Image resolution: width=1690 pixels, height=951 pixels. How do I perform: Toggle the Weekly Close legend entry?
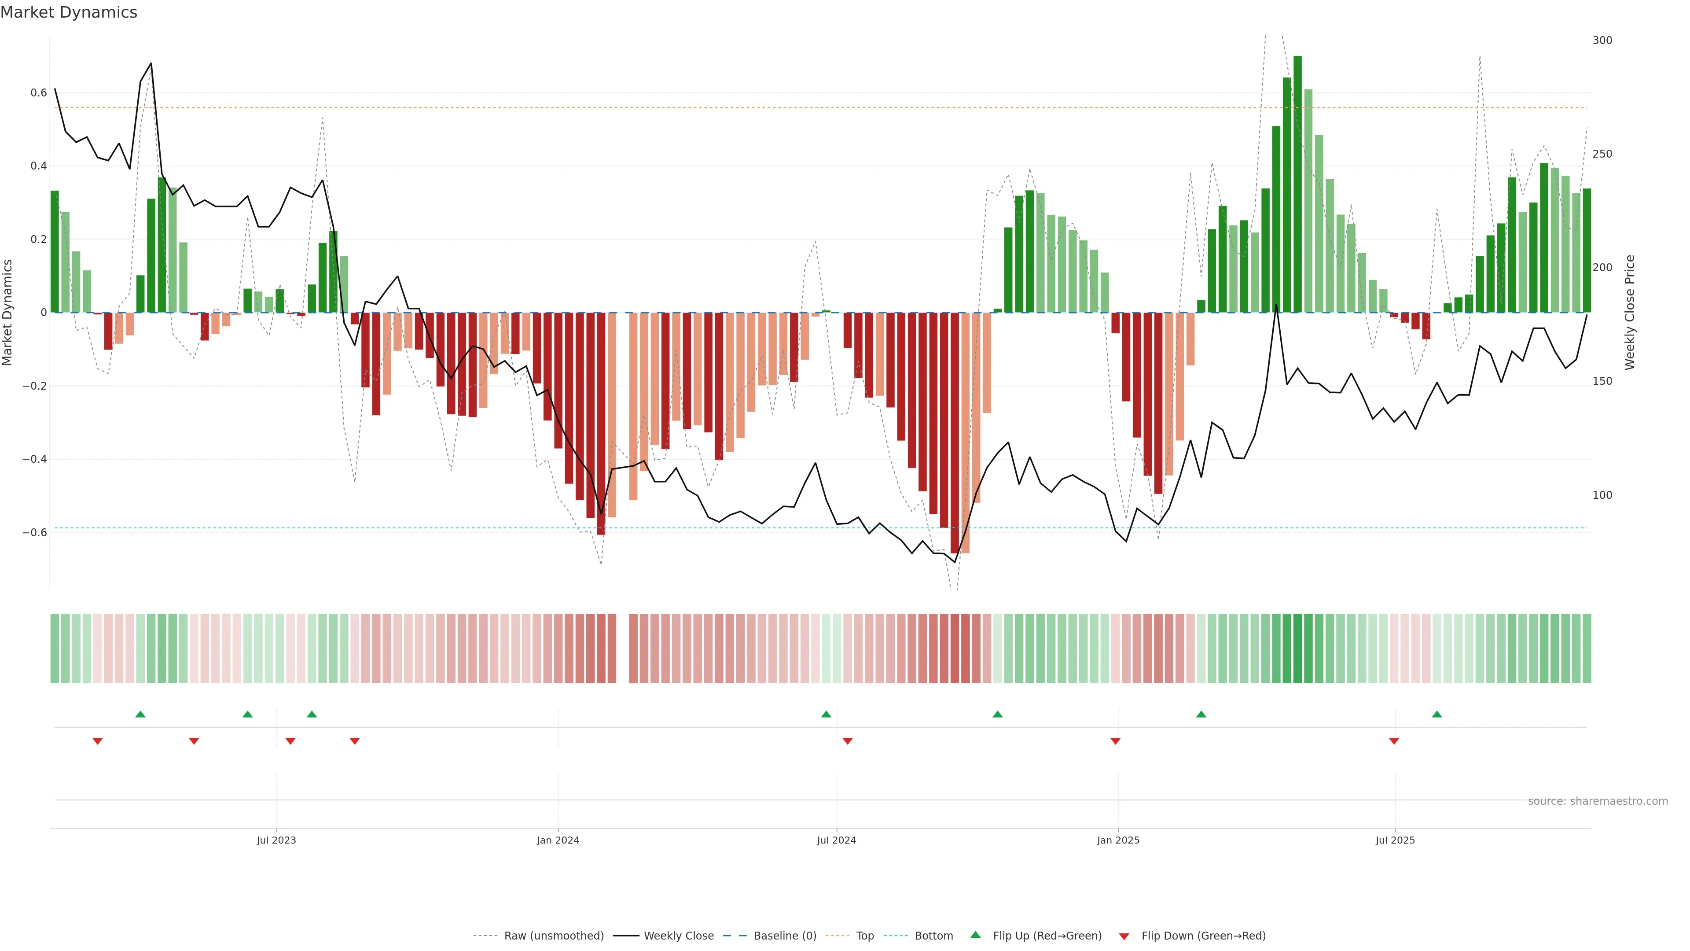[x=678, y=936]
